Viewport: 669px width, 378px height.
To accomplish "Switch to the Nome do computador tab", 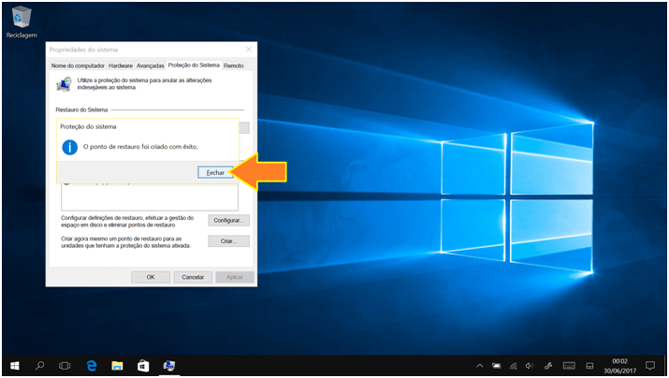I will pos(78,65).
